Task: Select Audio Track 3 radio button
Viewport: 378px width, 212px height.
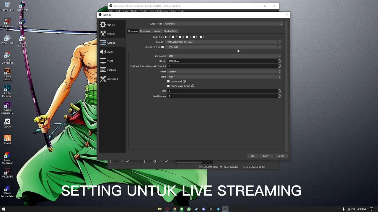Action: pos(180,37)
